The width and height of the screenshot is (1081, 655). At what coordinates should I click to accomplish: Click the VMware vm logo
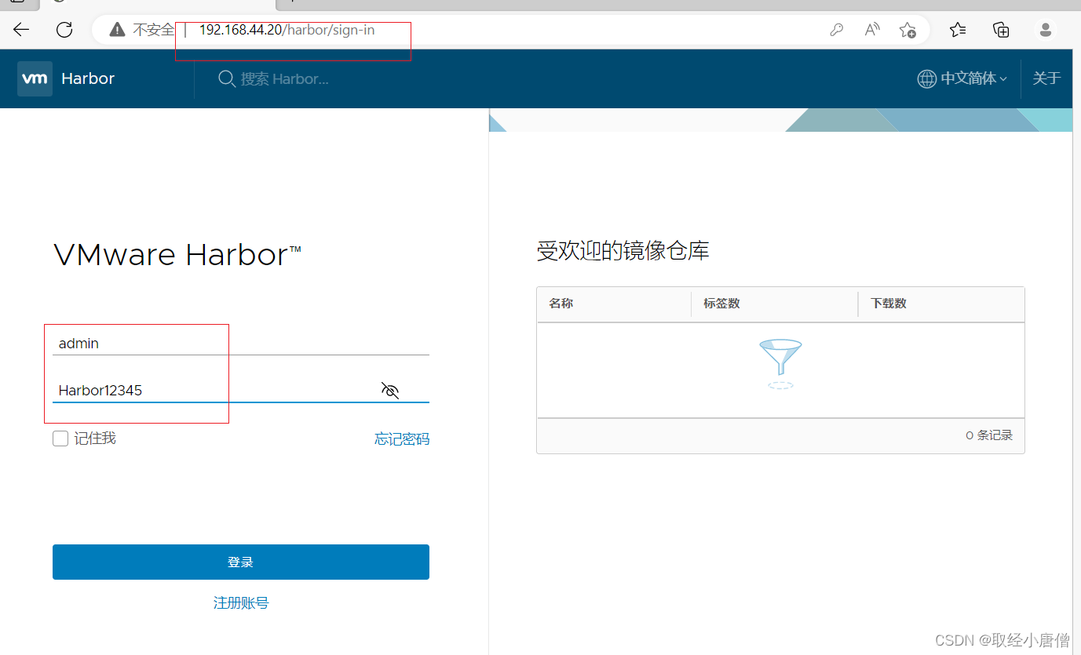35,78
